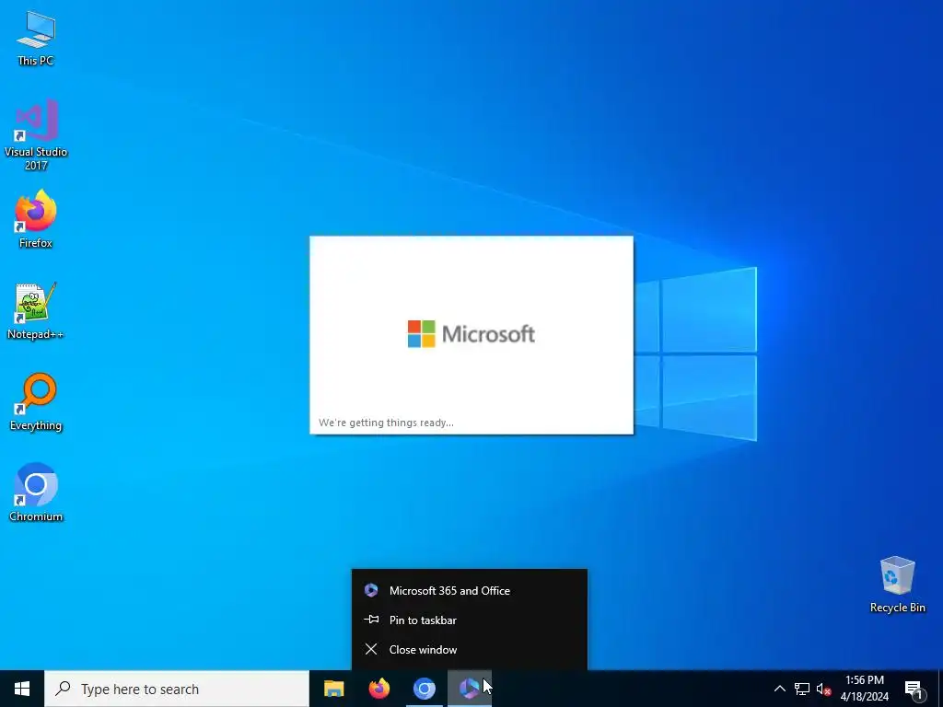Click the muted volume tray icon

(x=823, y=689)
